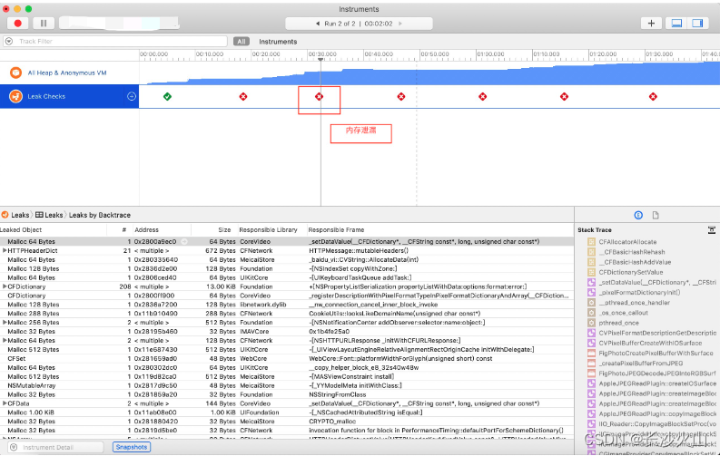Select the Malloc 1.00 KiB leak row
The width and height of the screenshot is (720, 456).
(x=287, y=412)
